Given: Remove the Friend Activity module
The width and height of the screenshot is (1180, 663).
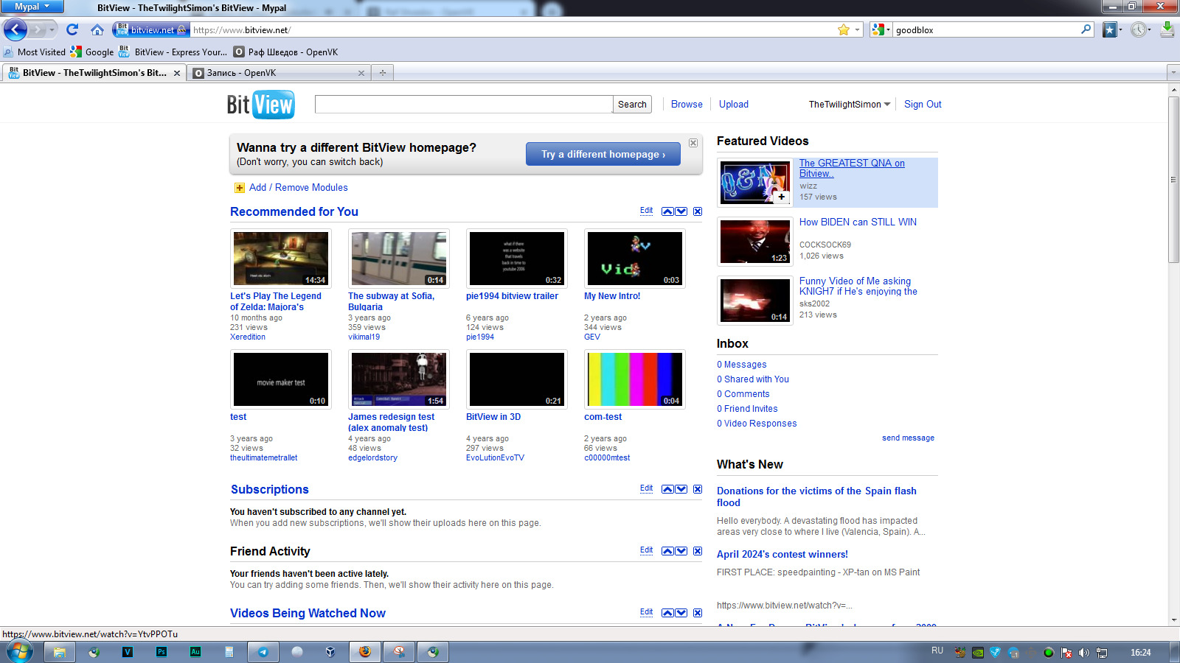Looking at the screenshot, I should pos(698,551).
